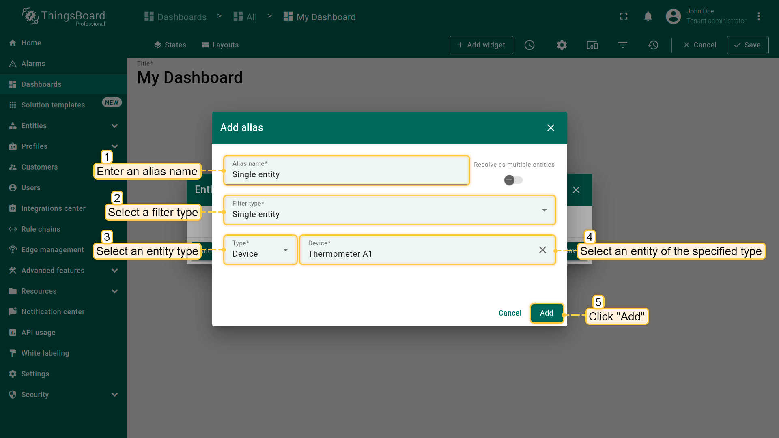
Task: Open dashboard settings gear icon
Action: (x=562, y=45)
